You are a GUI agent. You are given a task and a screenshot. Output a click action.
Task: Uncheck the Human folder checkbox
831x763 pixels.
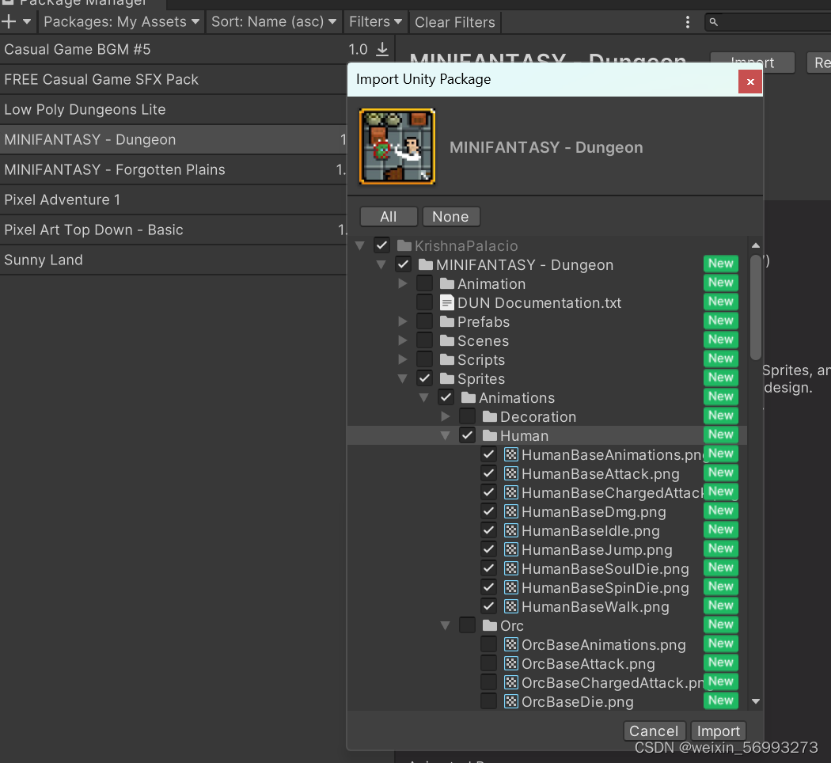click(x=467, y=435)
